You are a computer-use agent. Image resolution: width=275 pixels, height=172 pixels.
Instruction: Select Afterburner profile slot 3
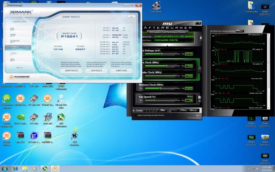point(152,111)
